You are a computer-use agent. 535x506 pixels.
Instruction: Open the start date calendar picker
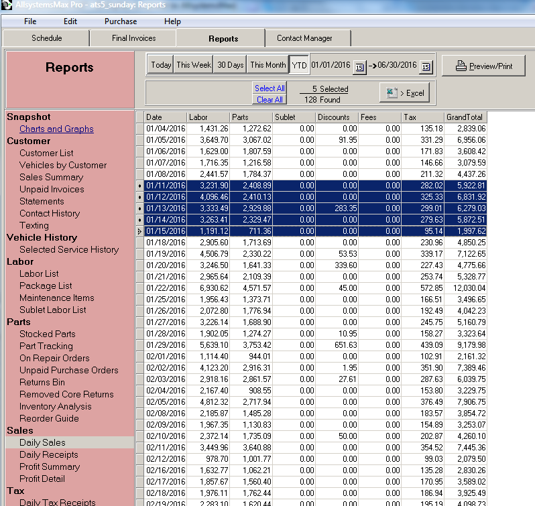[x=359, y=66]
